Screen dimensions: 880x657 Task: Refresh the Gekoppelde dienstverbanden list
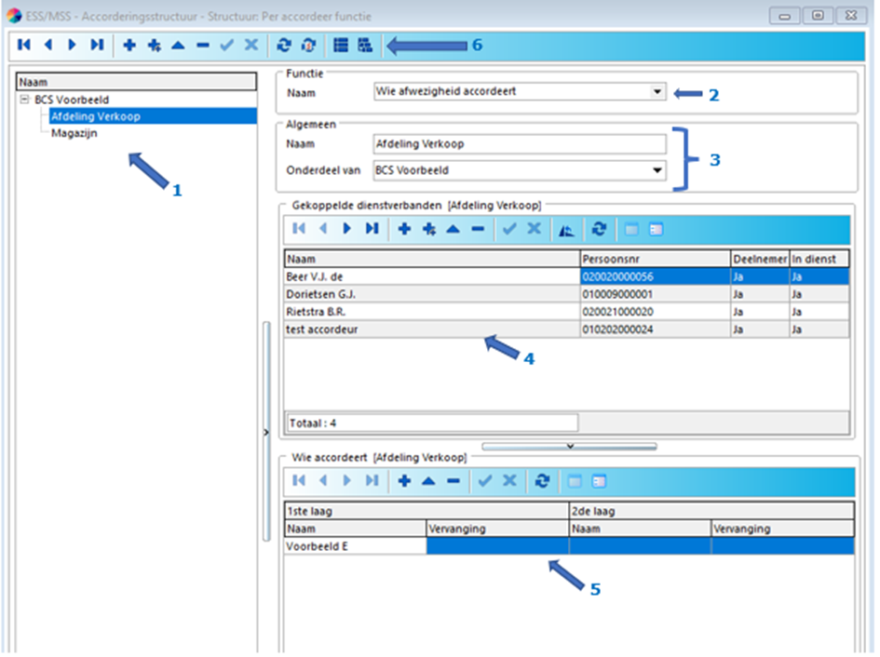599,229
